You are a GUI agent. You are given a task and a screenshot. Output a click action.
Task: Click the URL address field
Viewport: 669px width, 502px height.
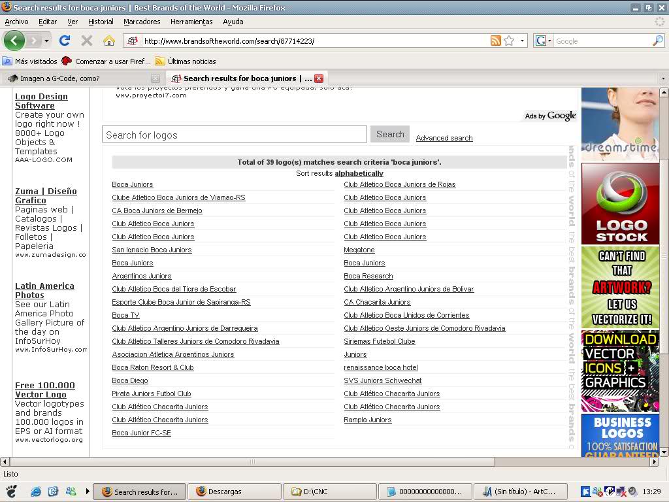(315, 41)
